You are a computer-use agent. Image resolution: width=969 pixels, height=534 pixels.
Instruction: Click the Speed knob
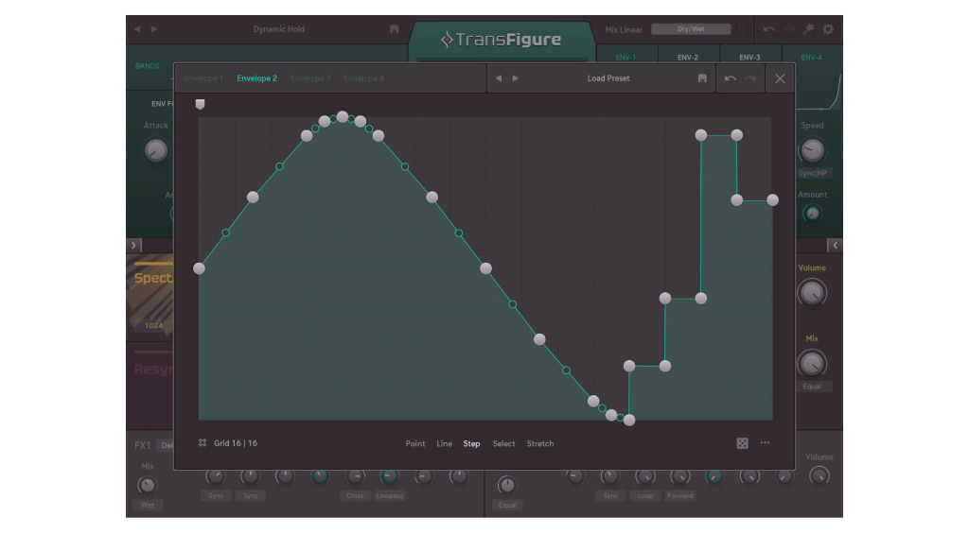(812, 150)
